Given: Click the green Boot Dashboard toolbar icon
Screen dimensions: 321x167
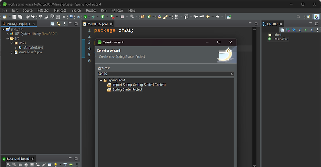Looking at the screenshot, I should (86, 17).
